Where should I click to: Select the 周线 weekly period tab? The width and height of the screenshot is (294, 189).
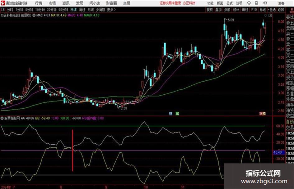coord(82,10)
